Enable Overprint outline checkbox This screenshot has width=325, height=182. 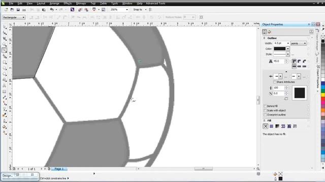265,115
